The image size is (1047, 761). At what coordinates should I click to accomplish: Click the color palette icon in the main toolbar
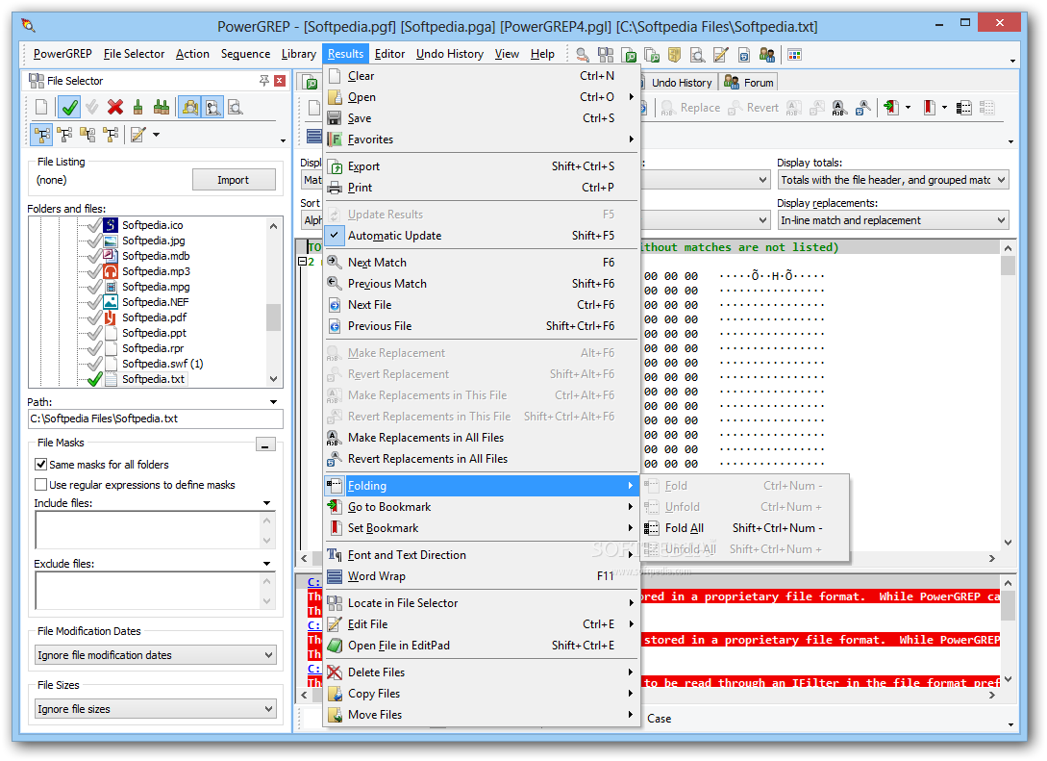(x=794, y=55)
